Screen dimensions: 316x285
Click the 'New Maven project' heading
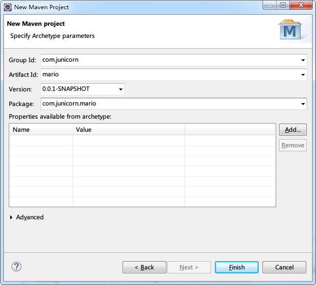click(36, 24)
